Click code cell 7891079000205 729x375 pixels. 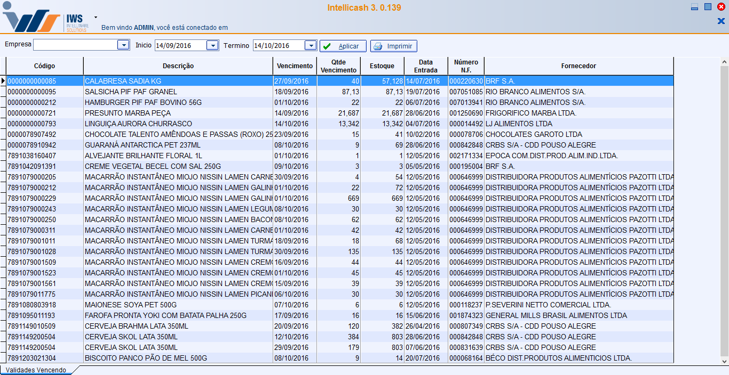[x=45, y=177]
